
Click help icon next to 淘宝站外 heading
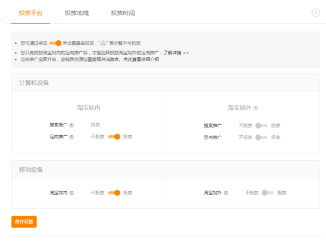coord(256,108)
